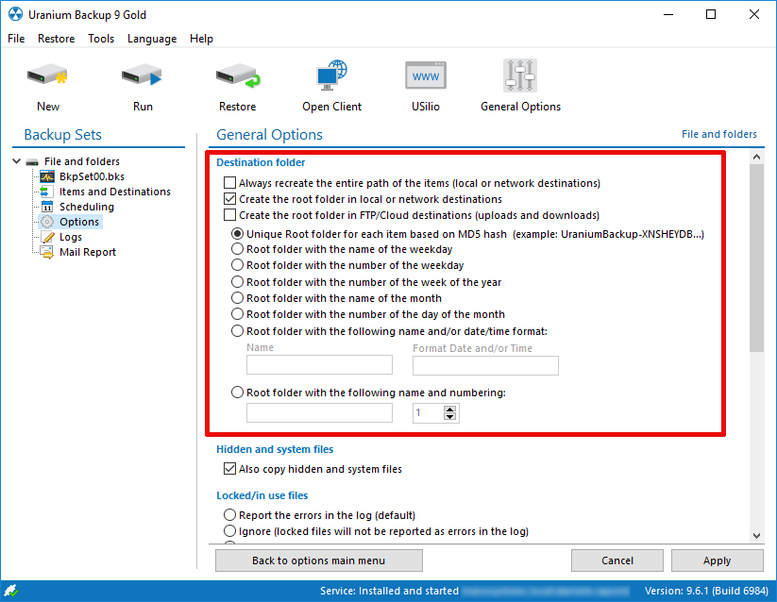Enable always recreate entire path checkbox
This screenshot has width=777, height=602.
click(x=229, y=183)
